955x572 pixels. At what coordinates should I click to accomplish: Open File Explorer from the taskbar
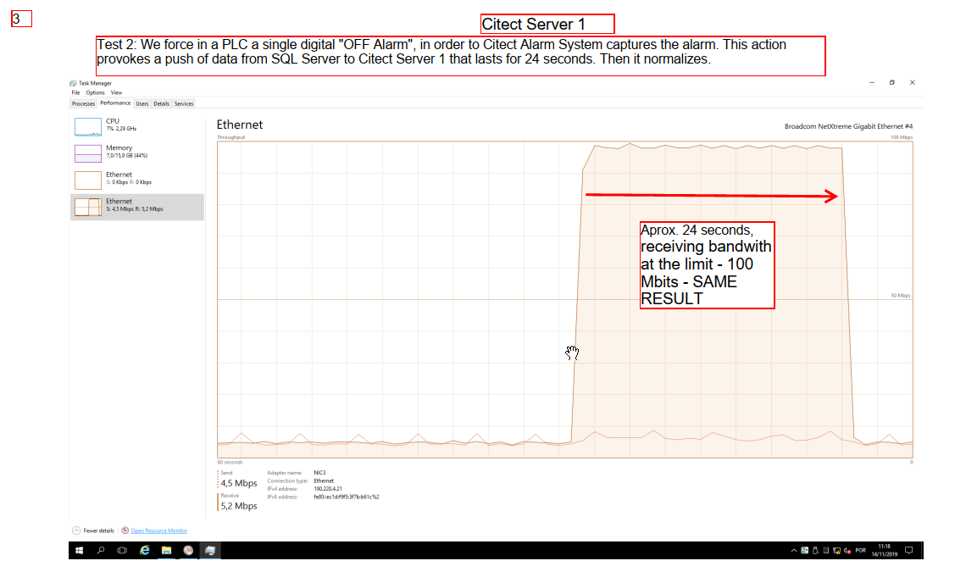tap(166, 551)
